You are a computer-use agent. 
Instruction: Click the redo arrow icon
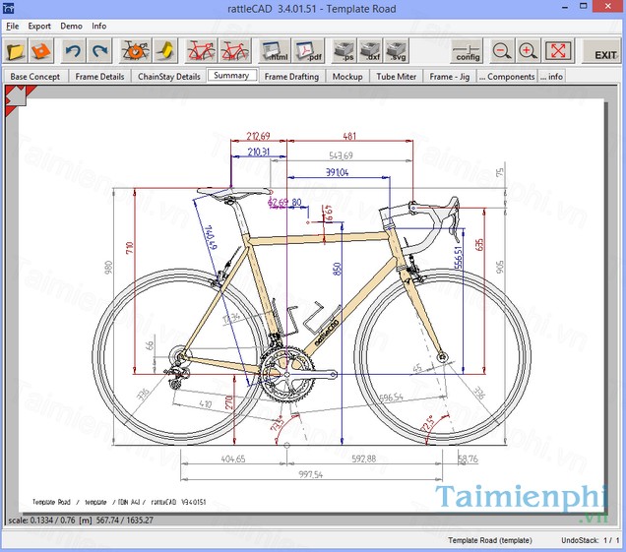point(99,50)
